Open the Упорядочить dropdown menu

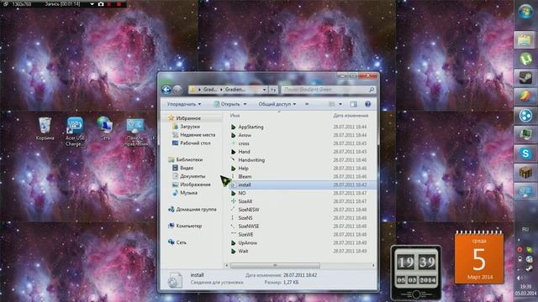(x=184, y=104)
